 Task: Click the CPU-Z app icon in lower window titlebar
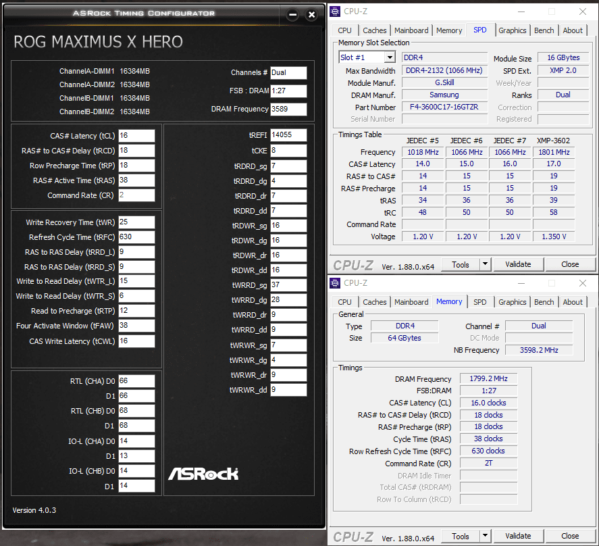[335, 283]
